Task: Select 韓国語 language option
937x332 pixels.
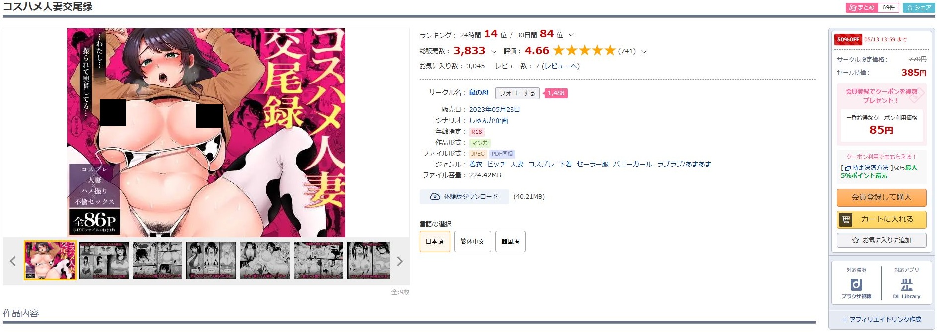Action: point(510,242)
